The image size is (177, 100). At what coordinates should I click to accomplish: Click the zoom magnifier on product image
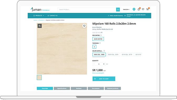40,26
